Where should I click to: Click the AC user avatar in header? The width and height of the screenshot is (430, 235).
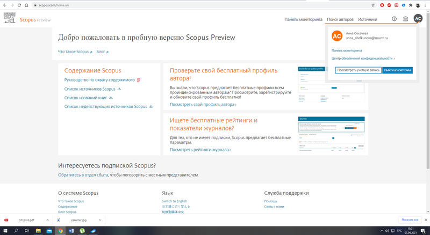click(x=418, y=19)
